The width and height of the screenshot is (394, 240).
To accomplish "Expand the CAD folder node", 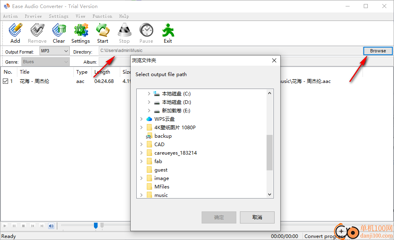I will [142, 145].
